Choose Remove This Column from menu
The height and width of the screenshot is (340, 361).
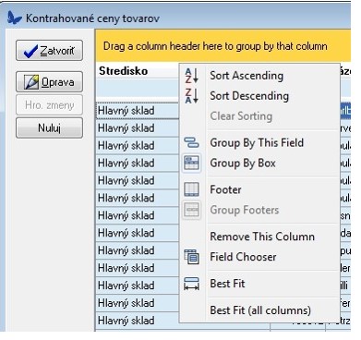click(262, 237)
